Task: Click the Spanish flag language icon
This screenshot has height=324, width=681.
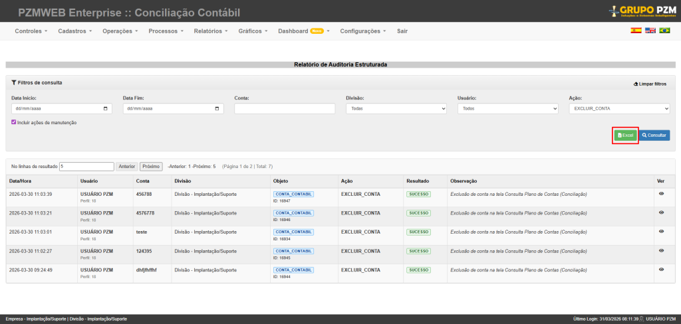Action: (636, 31)
